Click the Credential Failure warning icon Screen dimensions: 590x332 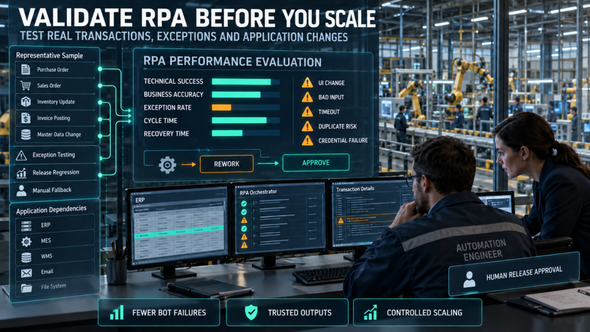[308, 140]
